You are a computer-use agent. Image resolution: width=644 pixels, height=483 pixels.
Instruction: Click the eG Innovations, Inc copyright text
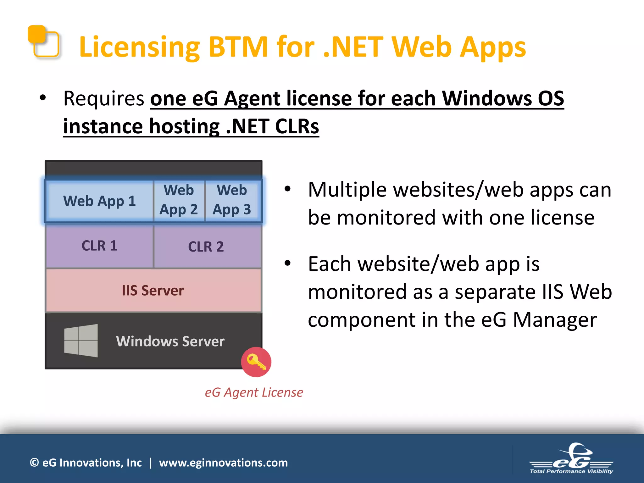[86, 463]
